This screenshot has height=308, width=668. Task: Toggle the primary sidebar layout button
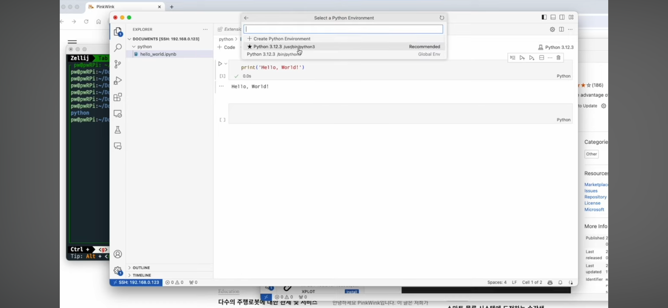(544, 17)
